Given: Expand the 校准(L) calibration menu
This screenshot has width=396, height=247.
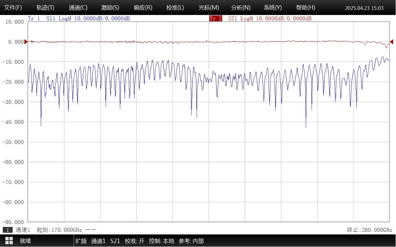Looking at the screenshot, I should coord(175,8).
